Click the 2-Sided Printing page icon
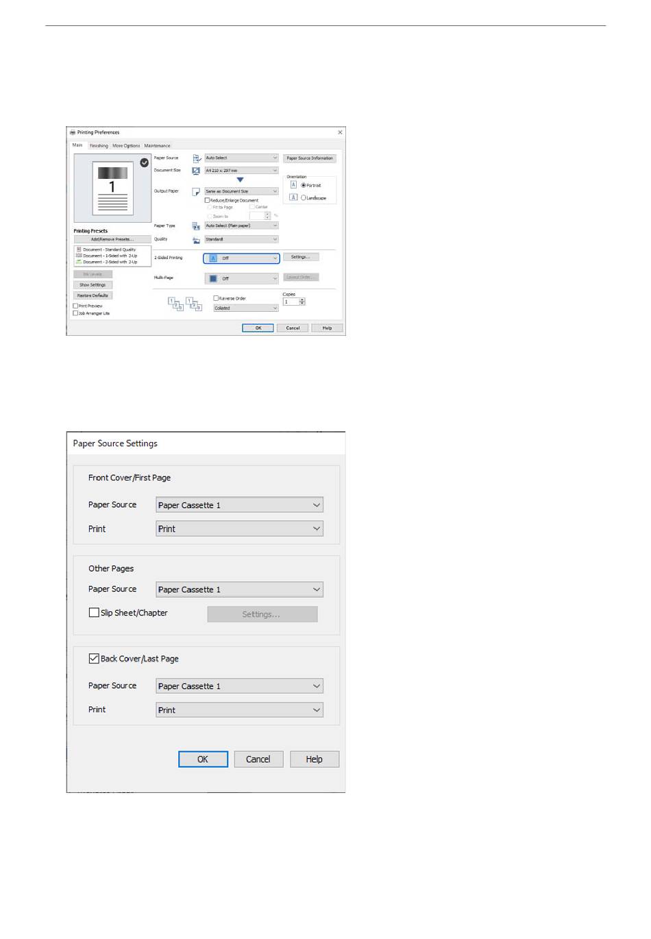Image resolution: width=651 pixels, height=939 pixels. click(213, 258)
